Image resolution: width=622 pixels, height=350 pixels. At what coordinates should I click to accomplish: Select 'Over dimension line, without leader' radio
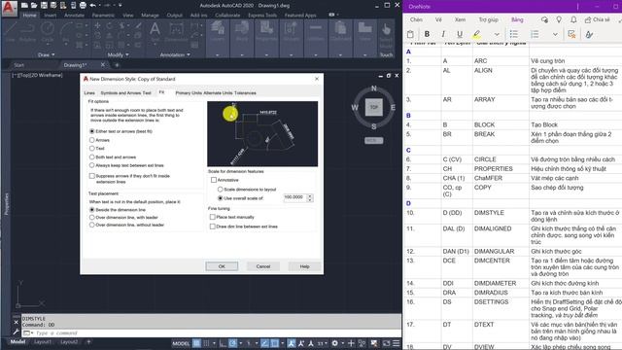92,225
